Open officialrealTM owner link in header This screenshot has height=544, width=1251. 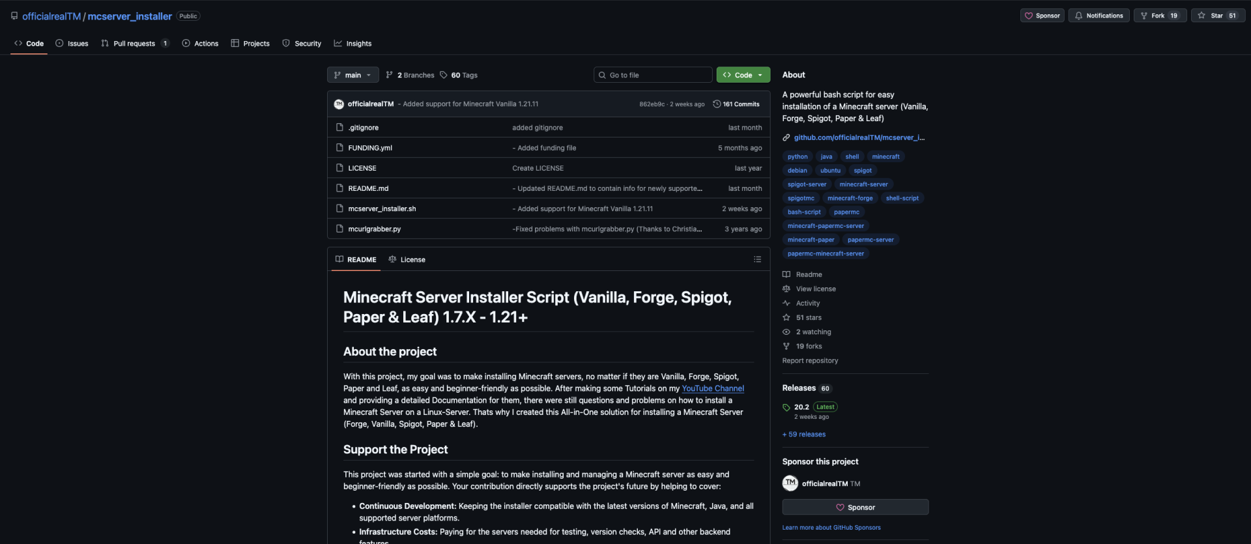click(x=51, y=16)
